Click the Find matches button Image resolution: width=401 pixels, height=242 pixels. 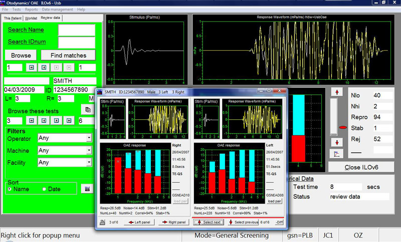[x=68, y=55]
